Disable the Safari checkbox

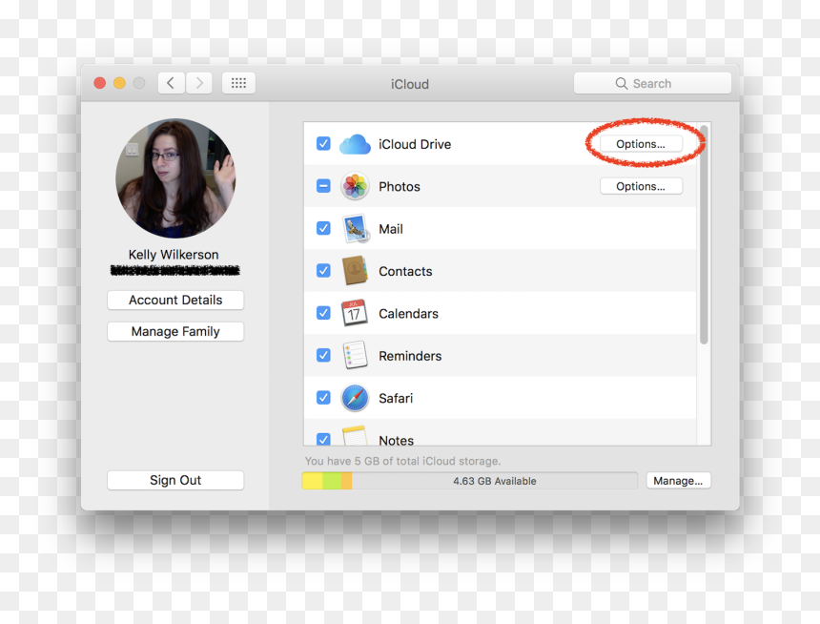pyautogui.click(x=323, y=398)
